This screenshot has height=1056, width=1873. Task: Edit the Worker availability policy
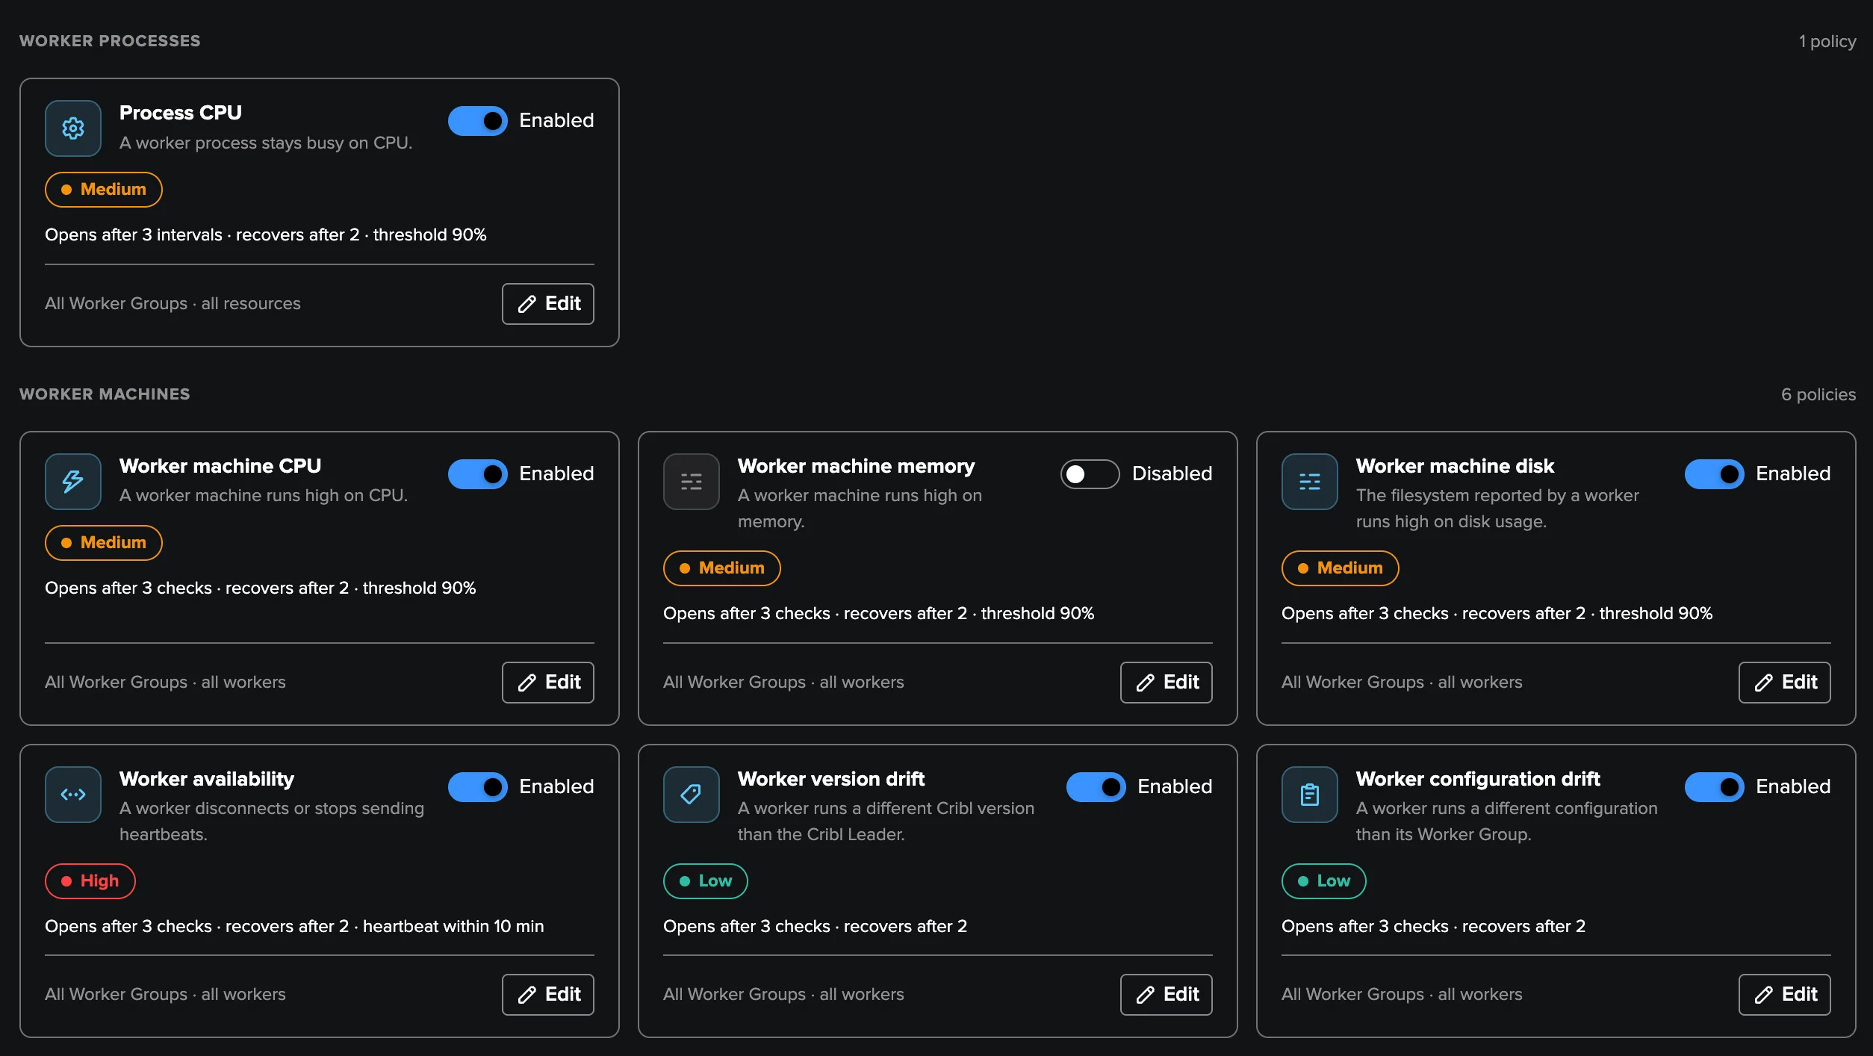coord(548,995)
